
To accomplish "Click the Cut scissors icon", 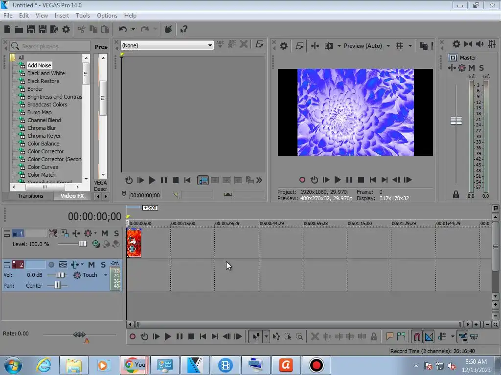I will 82,29.
